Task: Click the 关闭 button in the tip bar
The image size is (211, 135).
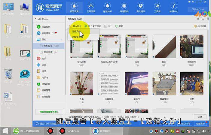Action: tap(200, 117)
